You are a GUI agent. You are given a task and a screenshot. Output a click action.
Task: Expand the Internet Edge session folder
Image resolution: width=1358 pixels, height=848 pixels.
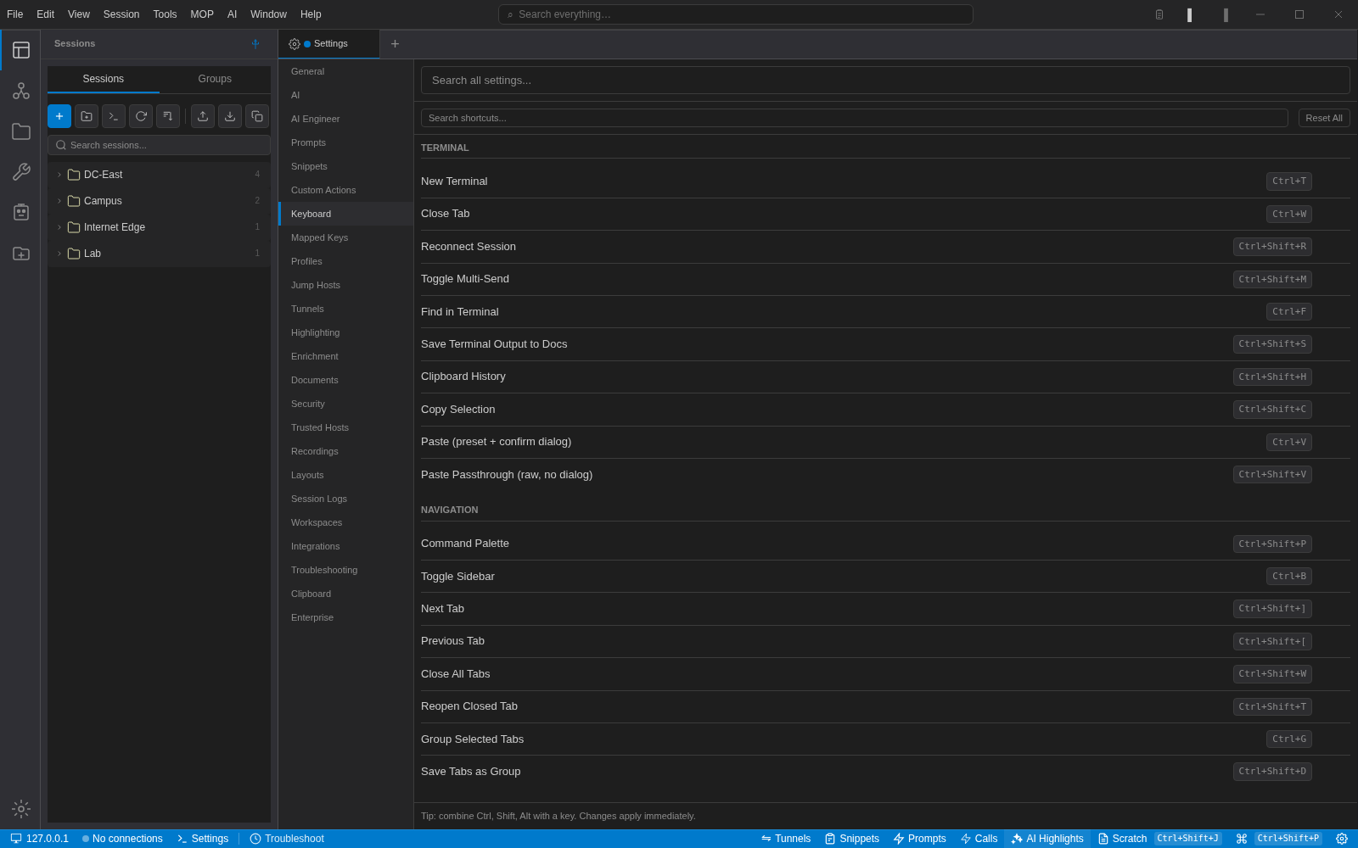159,227
